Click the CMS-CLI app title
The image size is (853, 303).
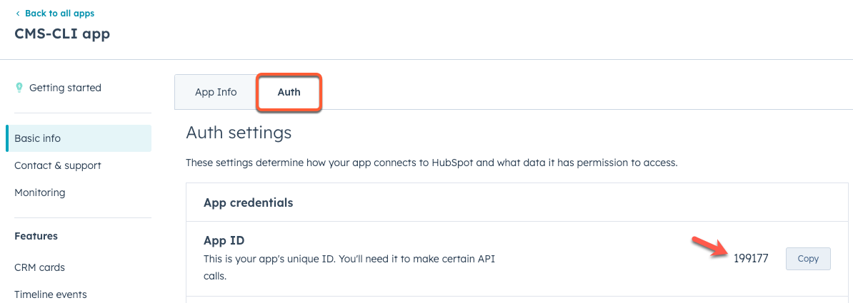62,34
